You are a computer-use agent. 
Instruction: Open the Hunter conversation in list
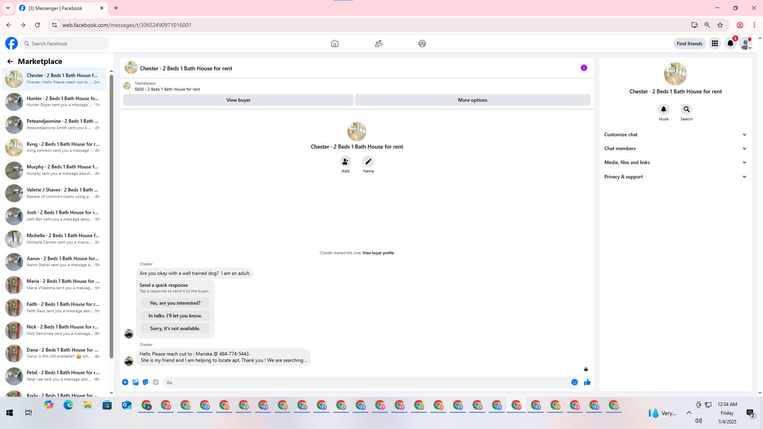pos(56,101)
